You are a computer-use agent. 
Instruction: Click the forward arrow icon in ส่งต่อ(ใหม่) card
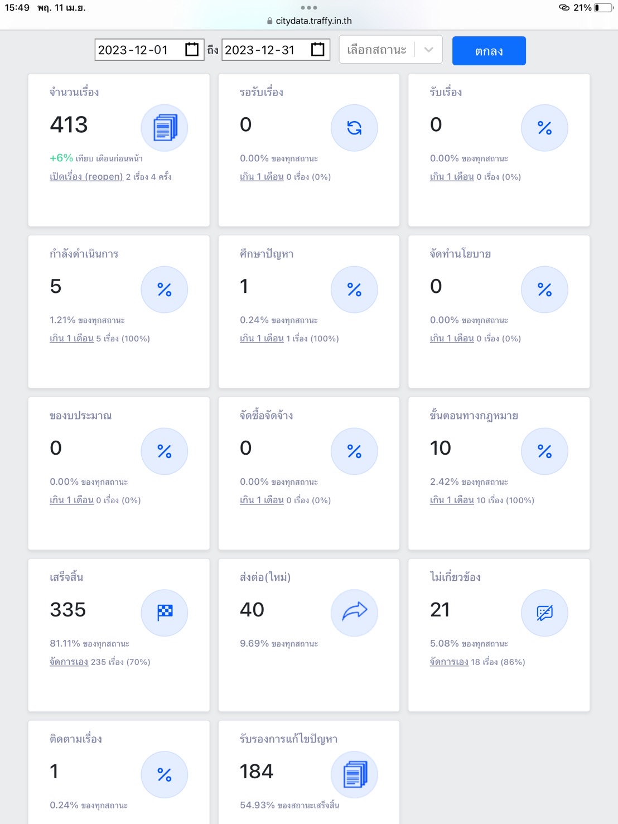(x=354, y=613)
